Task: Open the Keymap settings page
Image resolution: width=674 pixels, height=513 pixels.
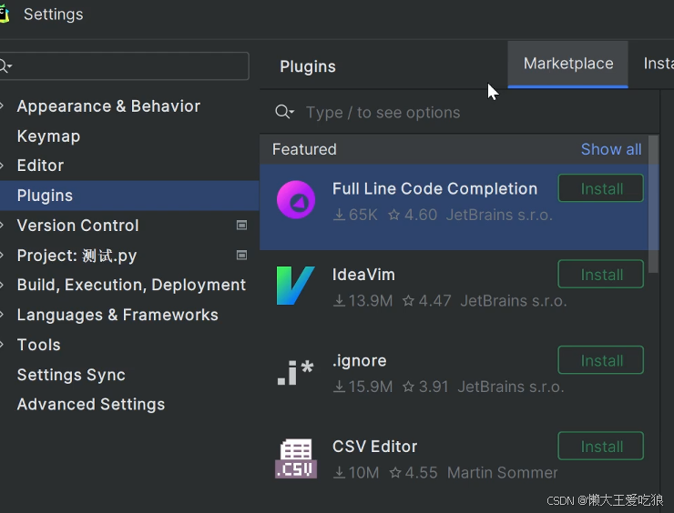Action: [x=48, y=136]
